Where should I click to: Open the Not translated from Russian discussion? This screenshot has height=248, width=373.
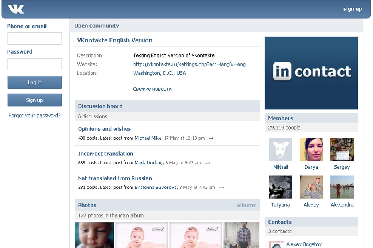click(115, 178)
